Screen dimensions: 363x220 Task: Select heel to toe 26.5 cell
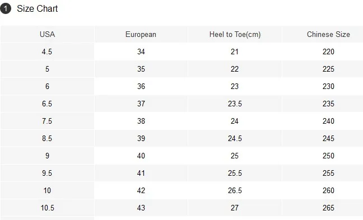pos(235,190)
